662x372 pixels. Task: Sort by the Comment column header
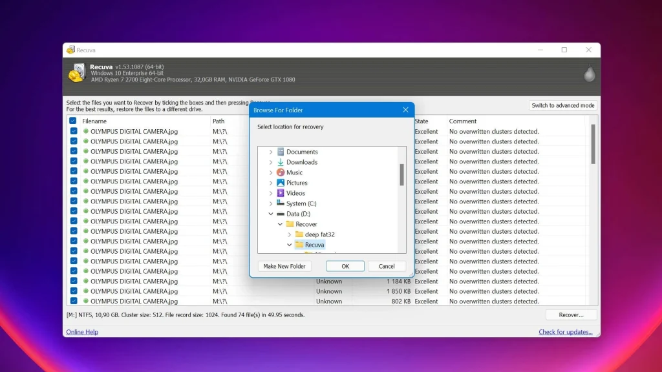[x=463, y=121]
